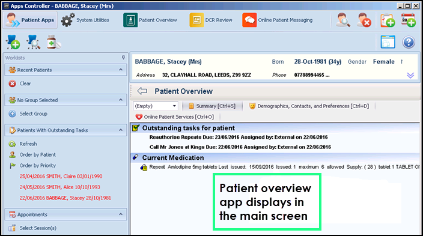Select BABBAGE, Stacey 28/10/1981 entry
The width and height of the screenshot is (423, 236).
[x=65, y=198]
